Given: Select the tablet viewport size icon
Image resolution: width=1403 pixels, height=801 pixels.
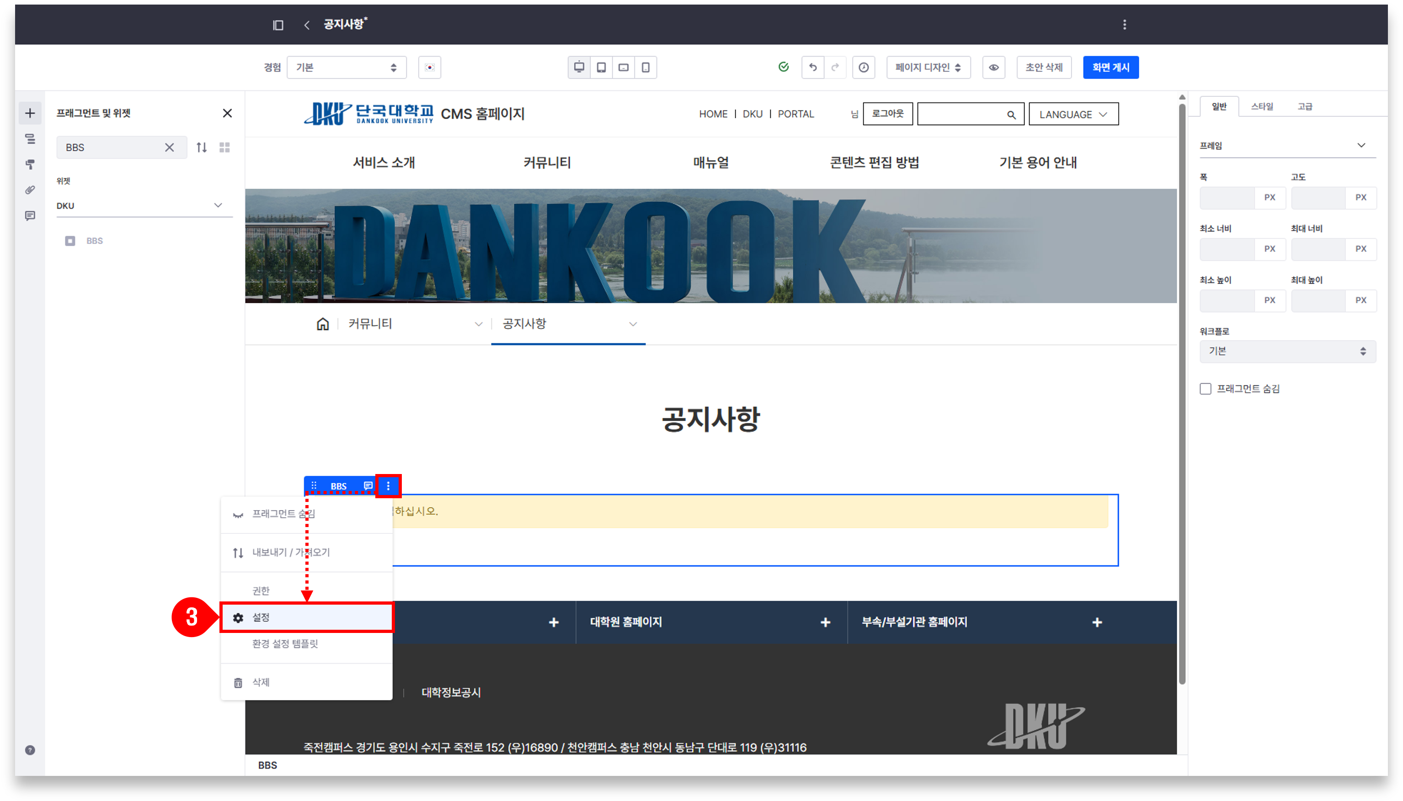Looking at the screenshot, I should tap(601, 67).
